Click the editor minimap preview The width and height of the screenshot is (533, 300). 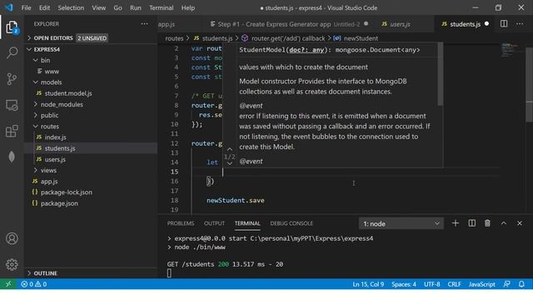510,50
